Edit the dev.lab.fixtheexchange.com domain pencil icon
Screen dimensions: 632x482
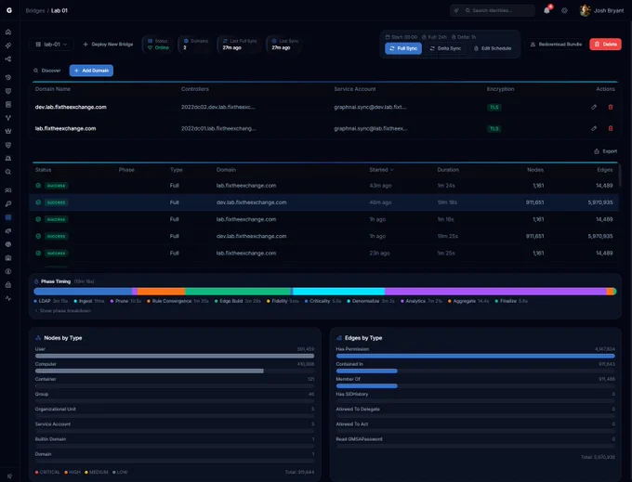(594, 107)
